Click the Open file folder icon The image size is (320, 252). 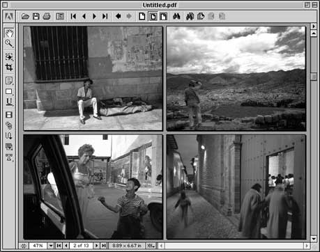pyautogui.click(x=25, y=16)
